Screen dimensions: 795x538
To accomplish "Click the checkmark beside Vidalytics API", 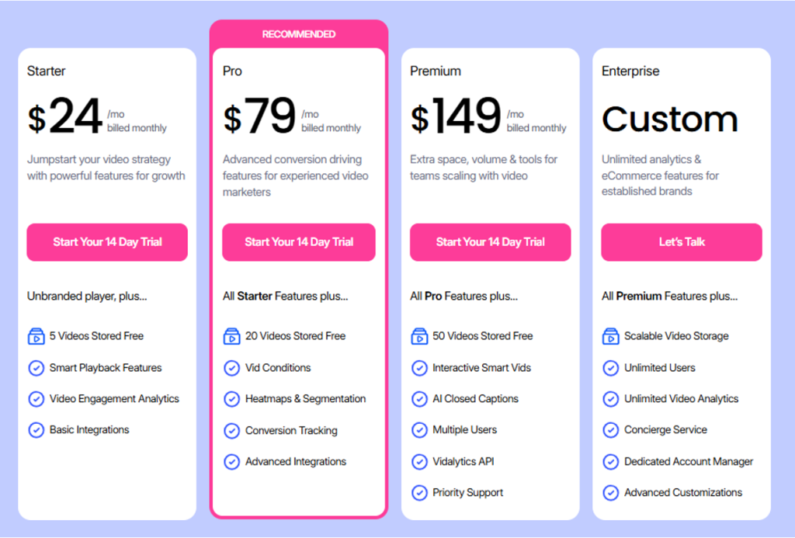I will click(419, 462).
